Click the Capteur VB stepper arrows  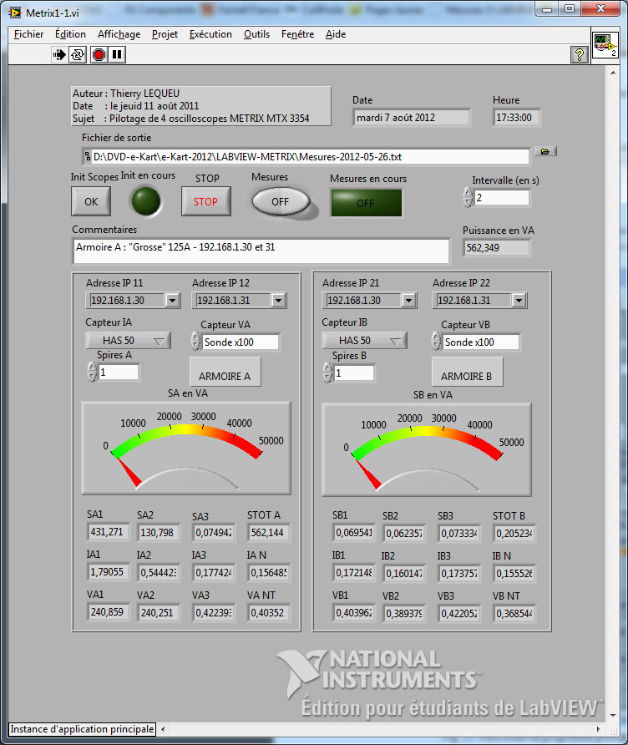tap(436, 342)
